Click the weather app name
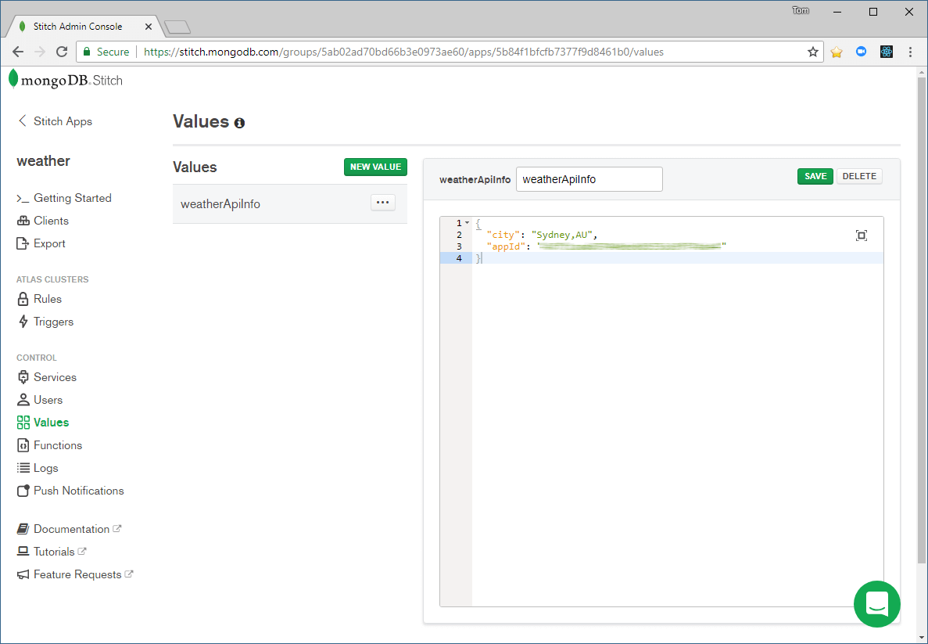This screenshot has width=928, height=644. 43,160
